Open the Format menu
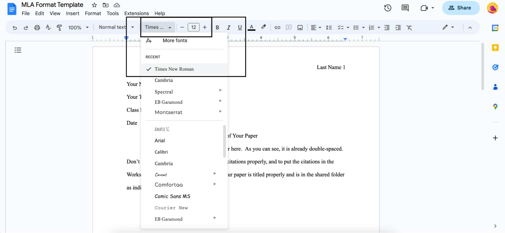 pyautogui.click(x=92, y=13)
